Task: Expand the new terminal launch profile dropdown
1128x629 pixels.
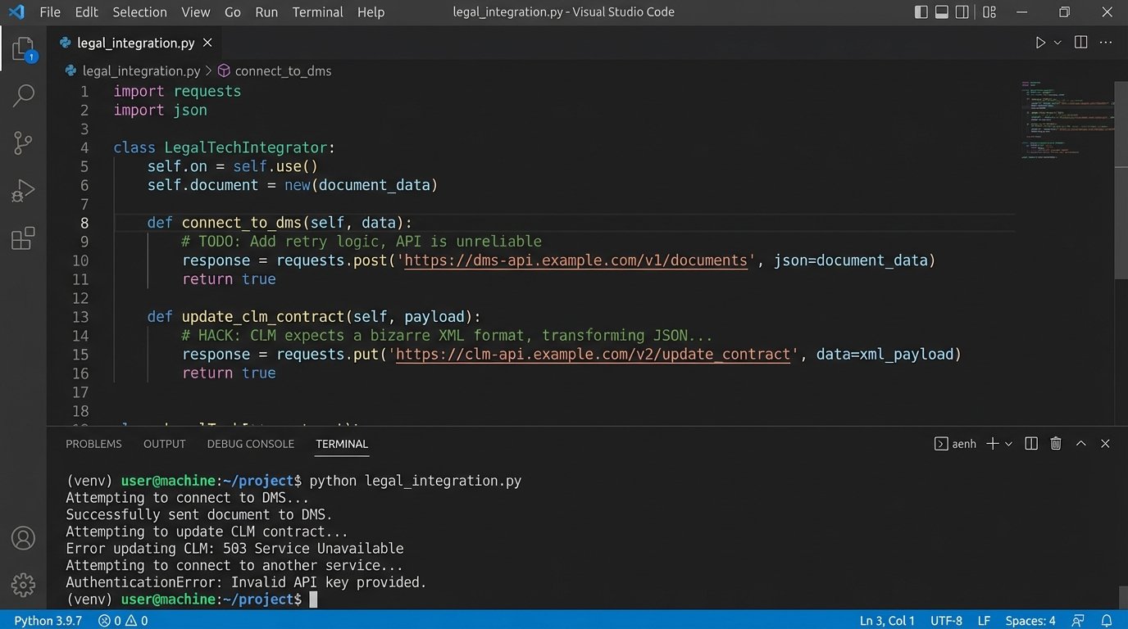Action: coord(1009,443)
